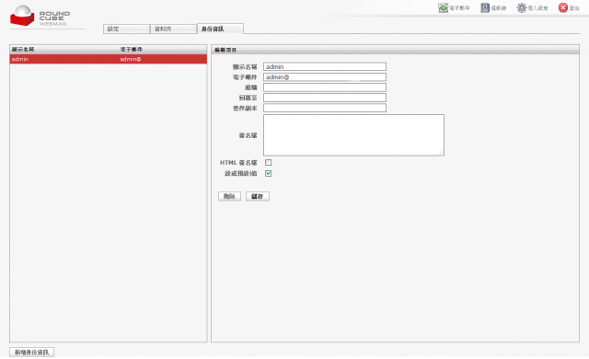Switch to the Folders (資料夾) tab
Image resolution: width=589 pixels, height=359 pixels.
(x=173, y=29)
